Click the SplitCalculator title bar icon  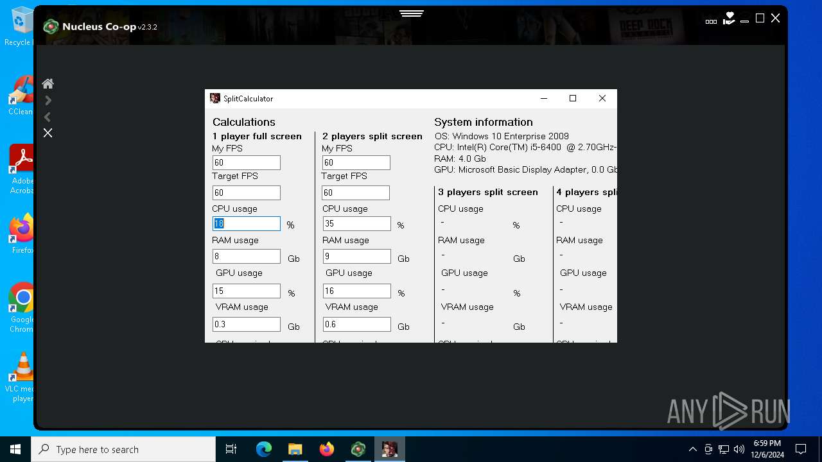(x=215, y=98)
